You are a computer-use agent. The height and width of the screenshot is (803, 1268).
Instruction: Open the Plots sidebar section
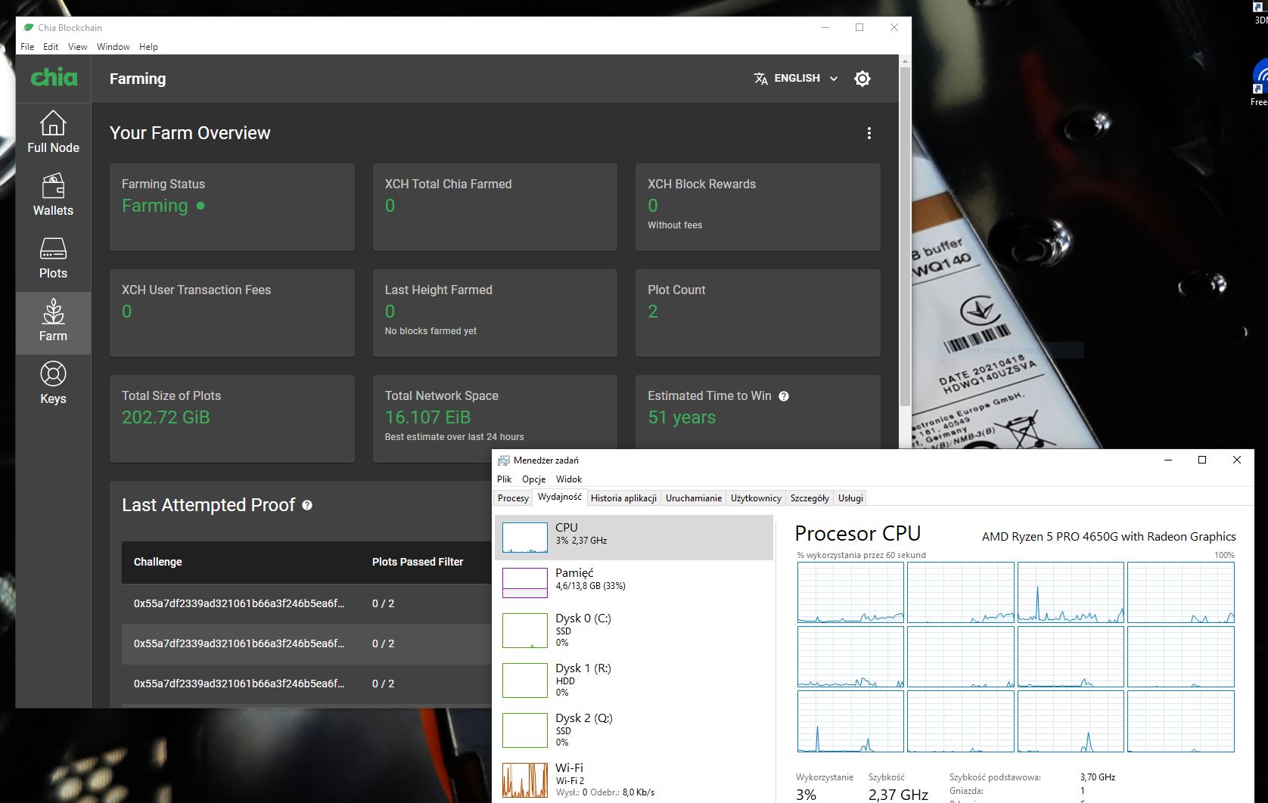point(53,258)
